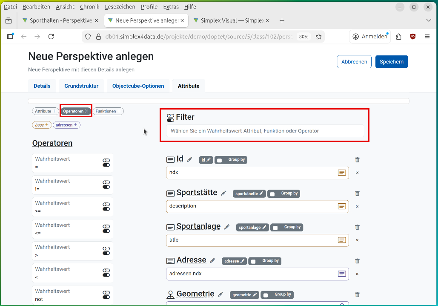Bookmark this page with the star icon
The image size is (438, 306).
click(x=318, y=37)
